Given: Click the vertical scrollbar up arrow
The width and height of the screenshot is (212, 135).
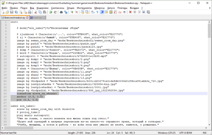Looking at the screenshot, I should [x=209, y=22].
